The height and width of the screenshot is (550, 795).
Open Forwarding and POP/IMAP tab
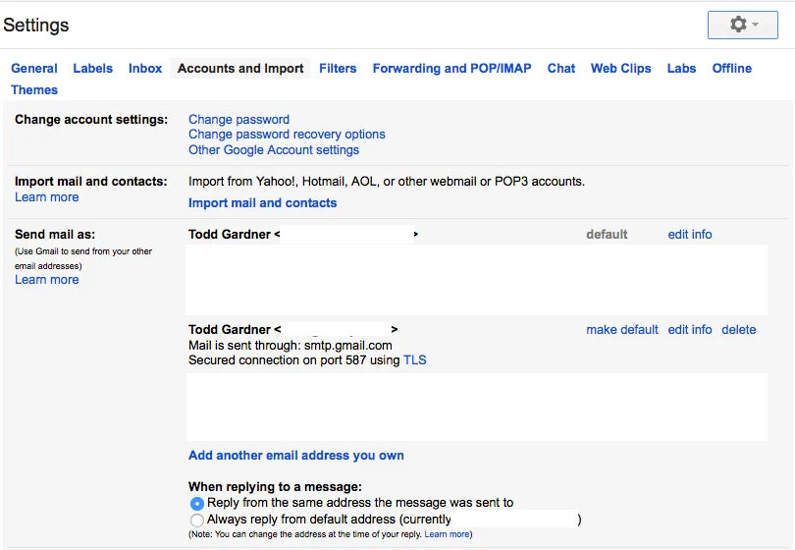[451, 69]
